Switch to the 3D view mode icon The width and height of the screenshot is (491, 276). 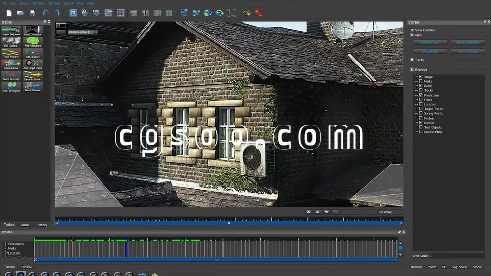pyautogui.click(x=84, y=13)
